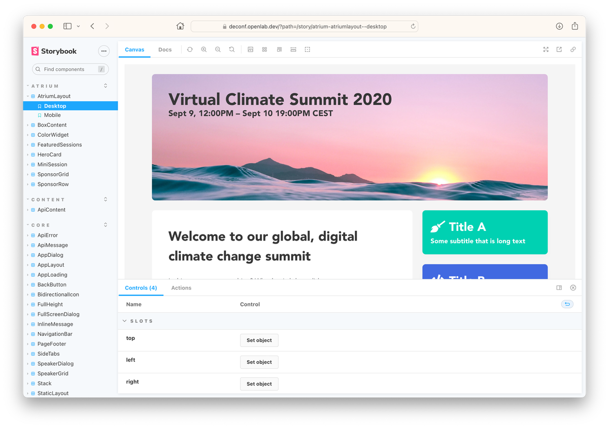Open canvas in new tab icon
Screen dimensions: 609x428
coord(559,50)
